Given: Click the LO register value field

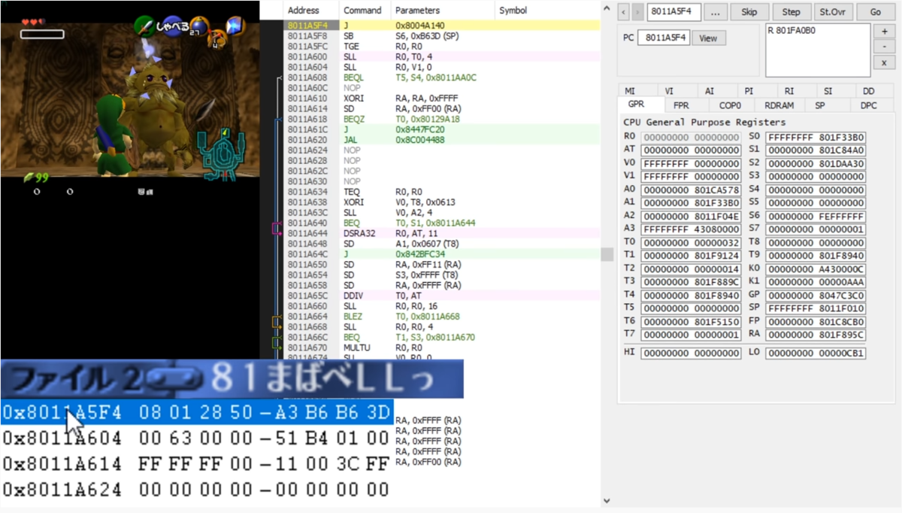Looking at the screenshot, I should (816, 353).
